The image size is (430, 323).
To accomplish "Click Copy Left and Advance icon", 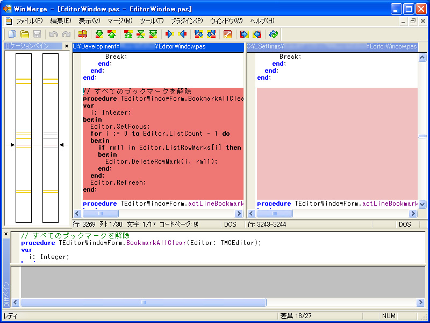I will [211, 34].
